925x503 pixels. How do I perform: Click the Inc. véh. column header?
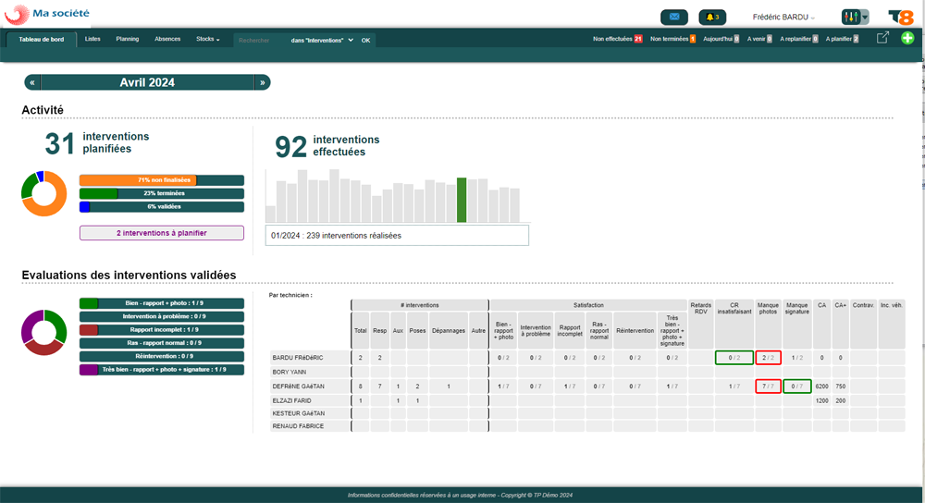click(x=892, y=325)
